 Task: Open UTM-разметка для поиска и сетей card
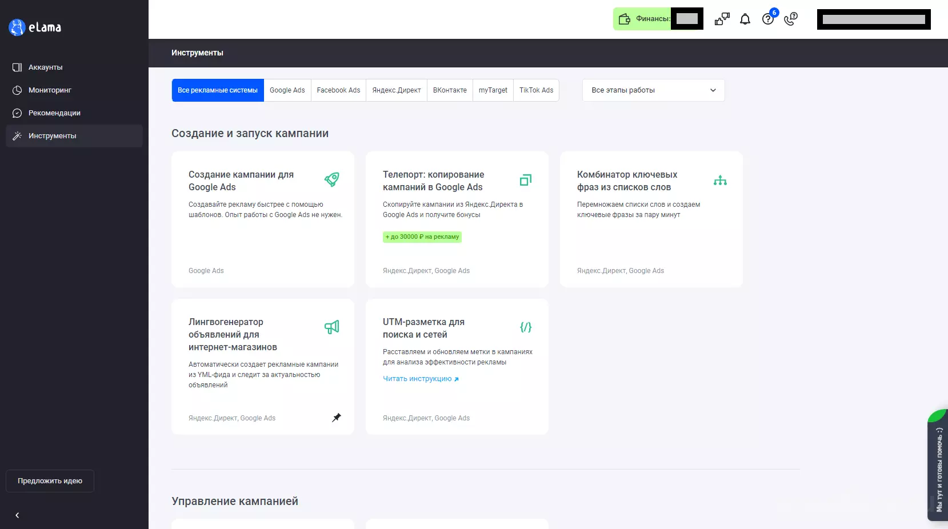coord(457,367)
